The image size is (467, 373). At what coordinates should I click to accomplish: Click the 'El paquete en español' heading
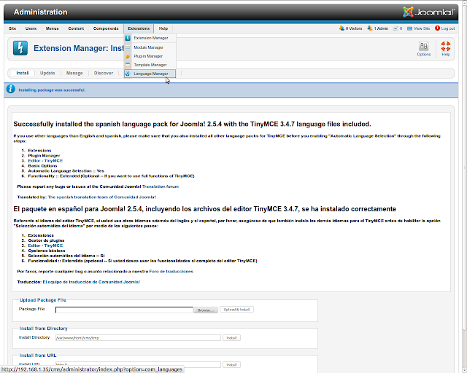coord(204,209)
